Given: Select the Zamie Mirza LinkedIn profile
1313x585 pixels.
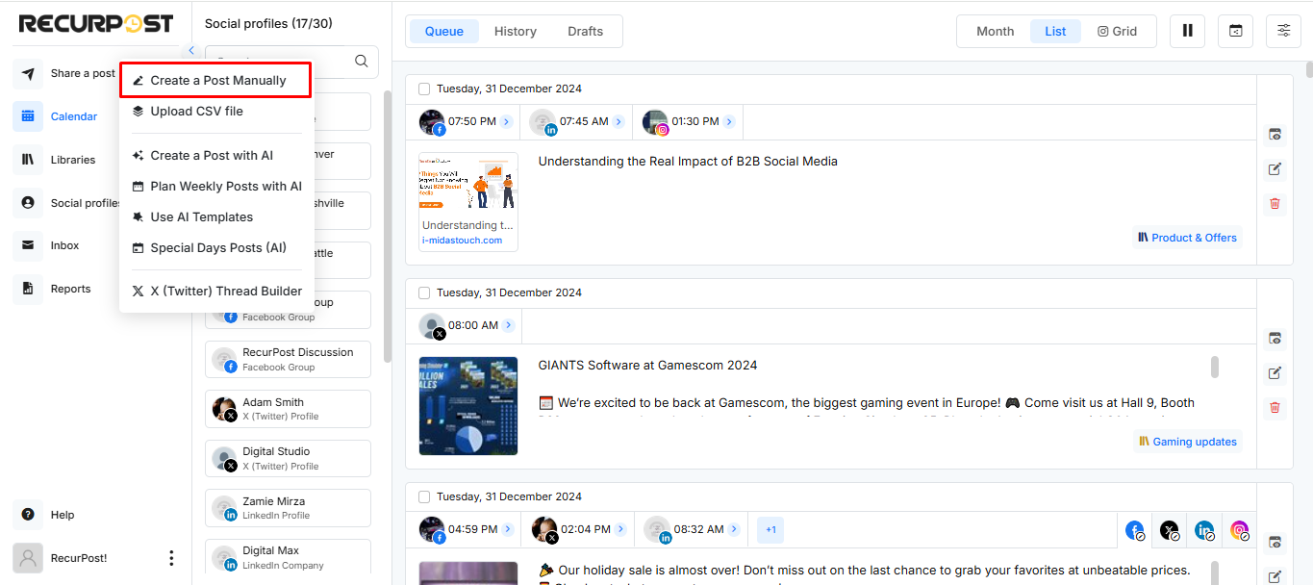Looking at the screenshot, I should click(288, 508).
